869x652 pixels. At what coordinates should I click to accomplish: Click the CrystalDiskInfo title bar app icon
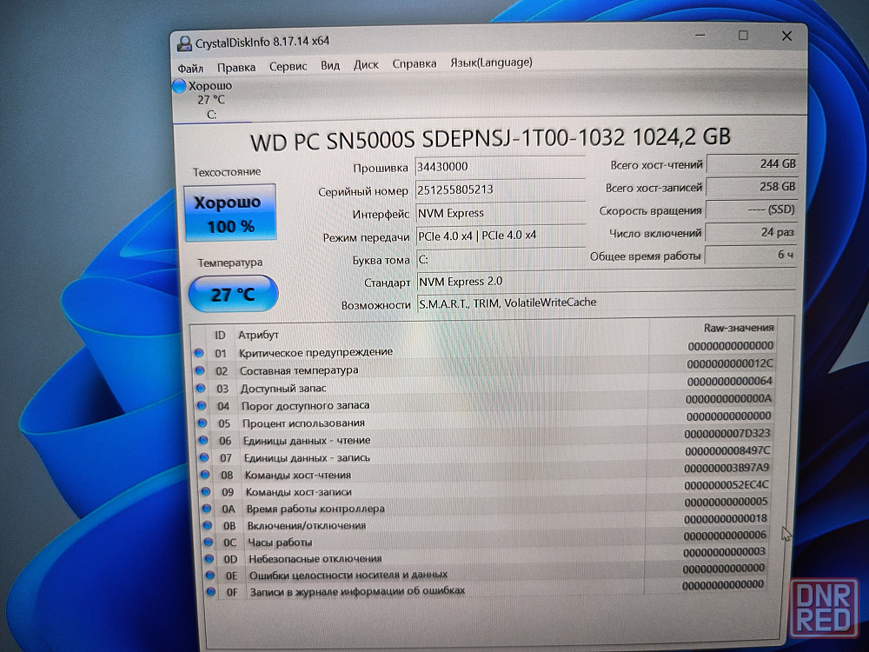[x=184, y=43]
